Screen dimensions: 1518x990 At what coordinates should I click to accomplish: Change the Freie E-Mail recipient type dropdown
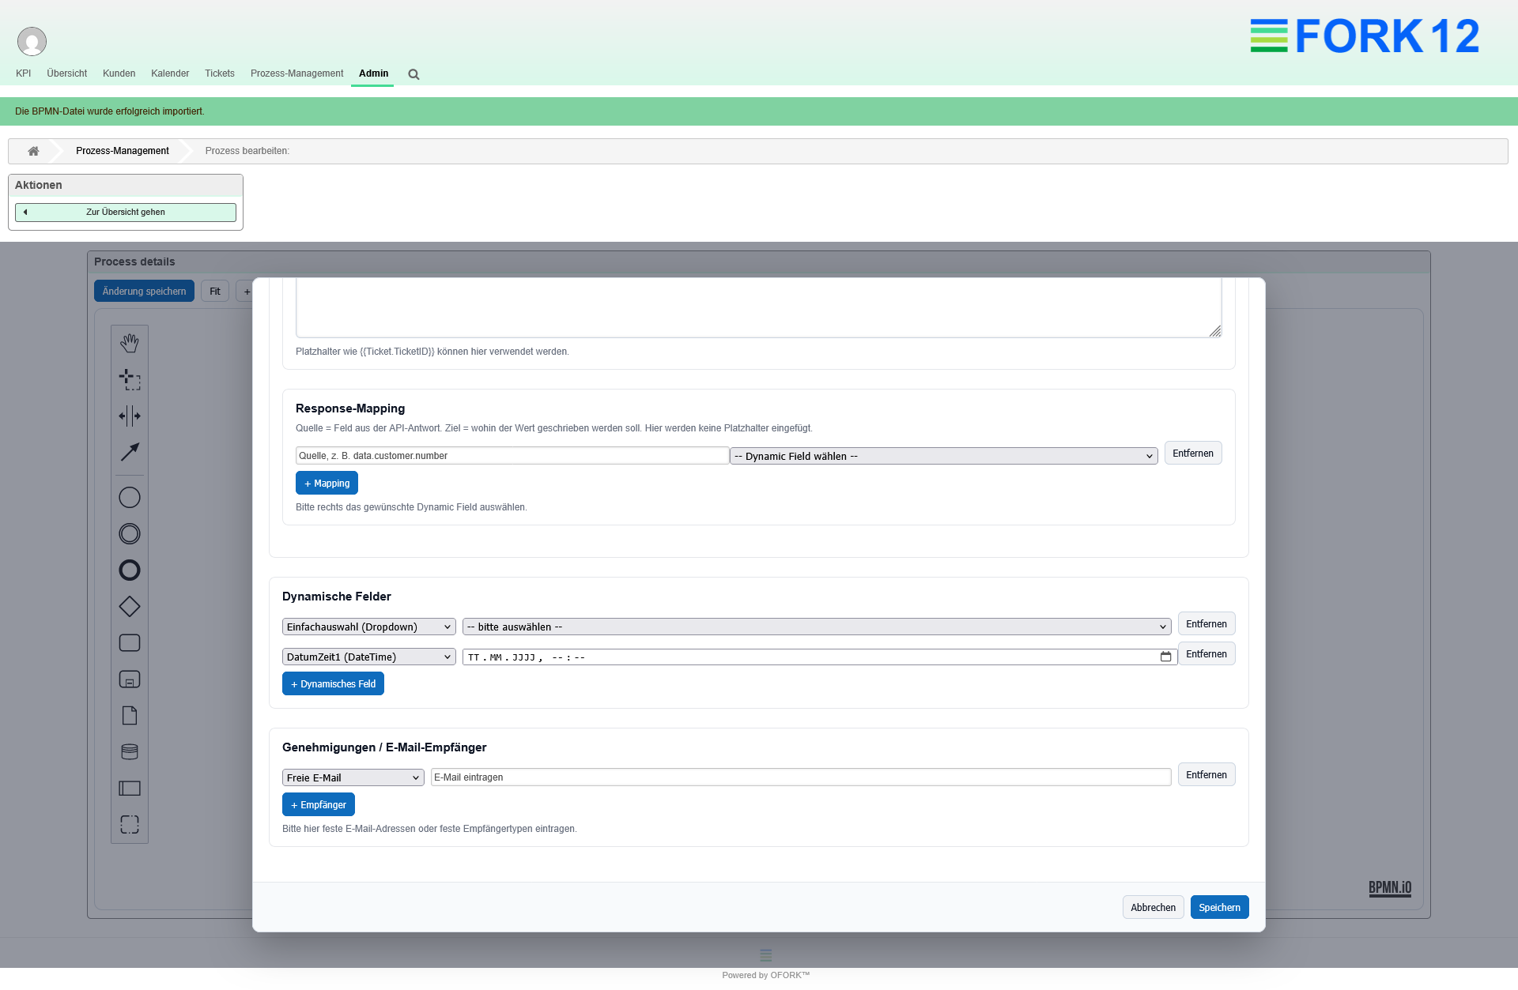tap(352, 777)
